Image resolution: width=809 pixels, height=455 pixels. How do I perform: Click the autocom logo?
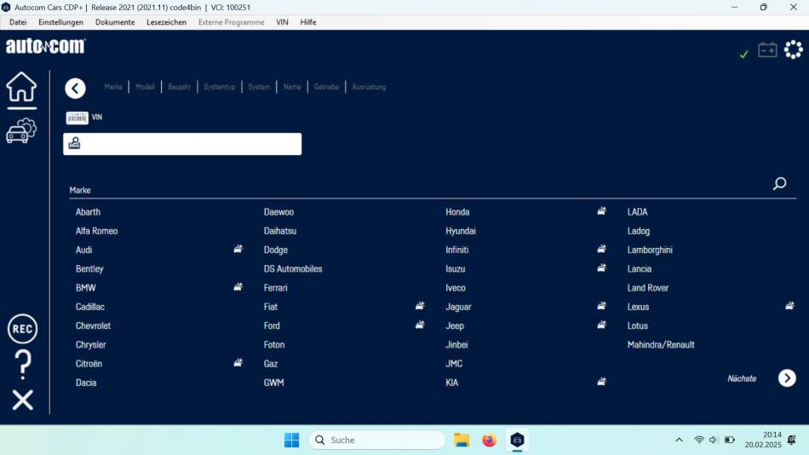coord(45,46)
